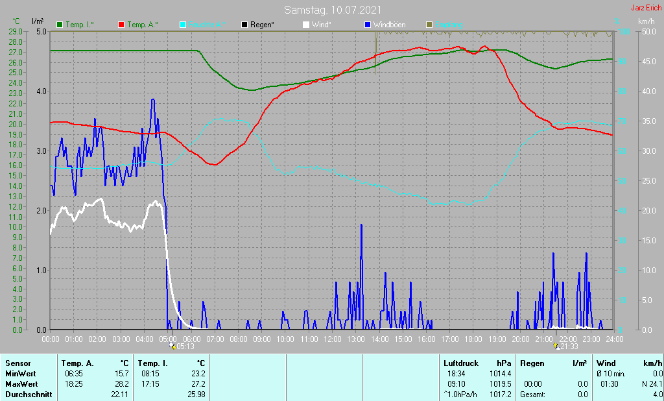Click the max wind value 'N 24.1'

[652, 384]
